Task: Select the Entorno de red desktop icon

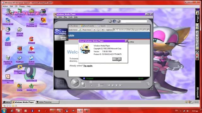Action: pyautogui.click(x=8, y=21)
